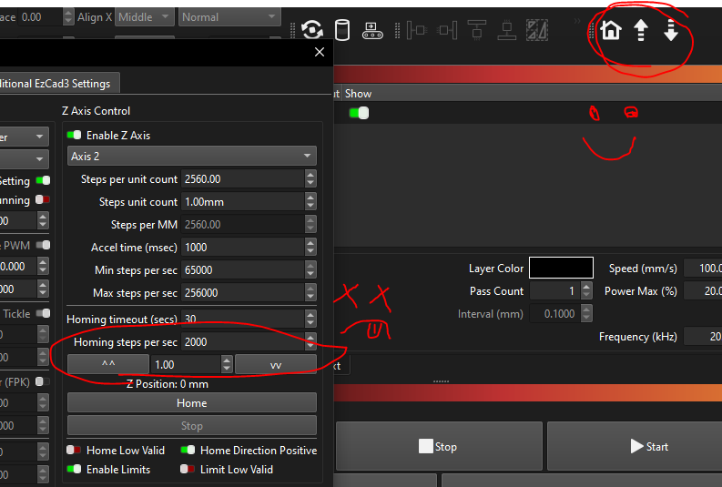Screen dimensions: 722x487
Task: Click the first greyed-out alignment toolbar icon
Action: (417, 31)
